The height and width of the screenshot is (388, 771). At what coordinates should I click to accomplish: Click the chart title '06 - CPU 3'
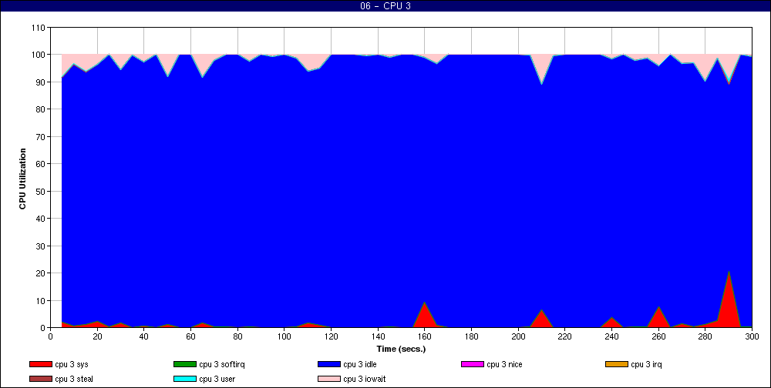pos(385,6)
